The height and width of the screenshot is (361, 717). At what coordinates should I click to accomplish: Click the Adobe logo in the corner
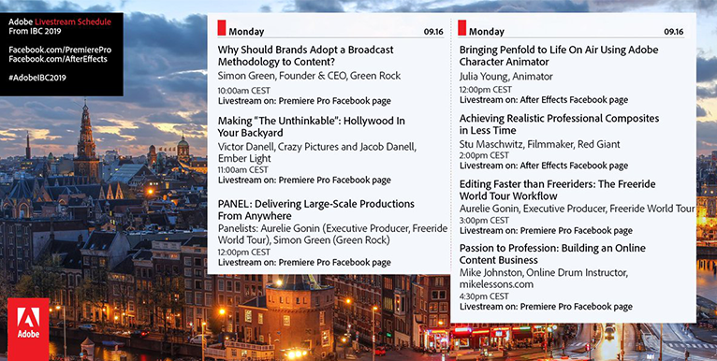tap(28, 329)
